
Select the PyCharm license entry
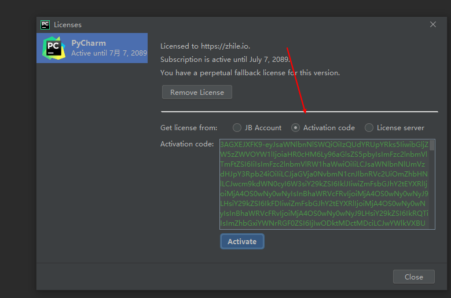[92, 48]
